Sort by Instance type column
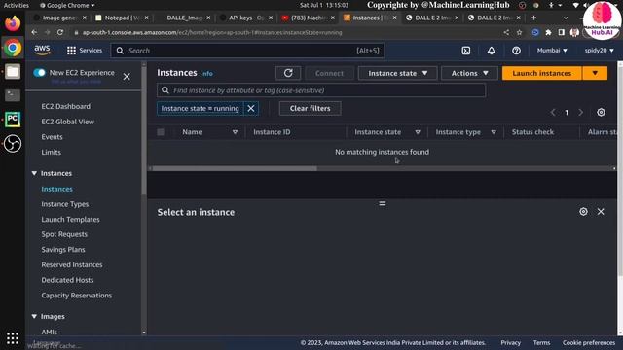 pos(494,132)
